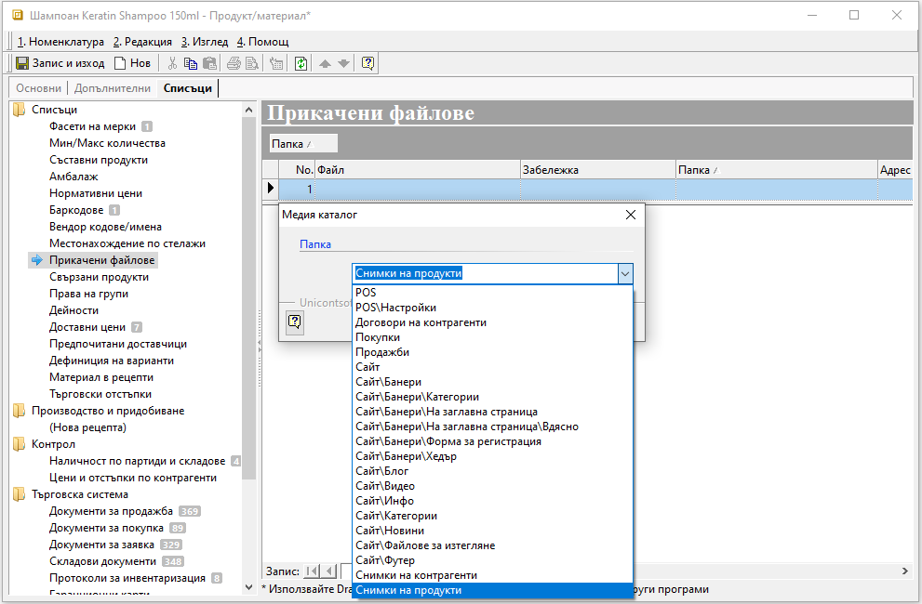The image size is (922, 604).
Task: Open Баркодове in the left tree
Action: [x=76, y=210]
